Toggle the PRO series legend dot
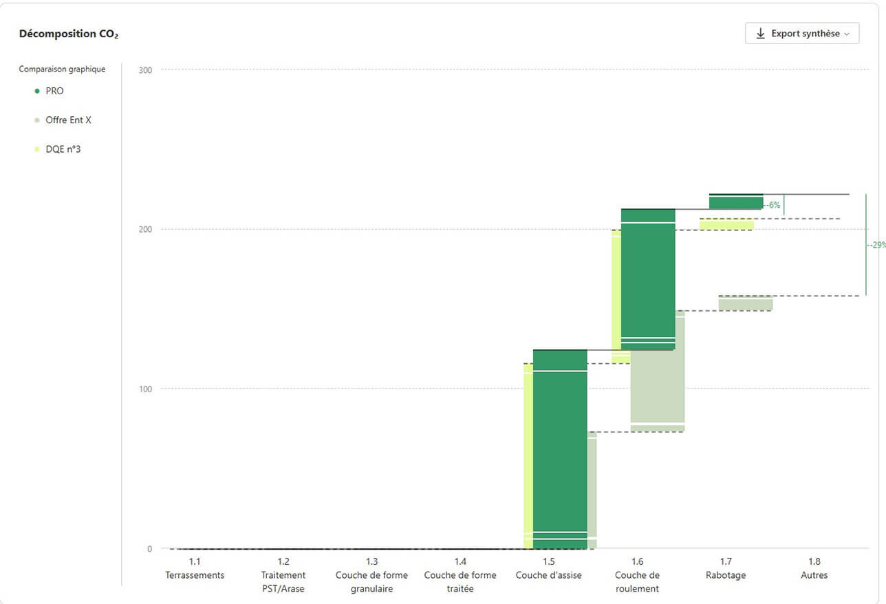Image resolution: width=886 pixels, height=604 pixels. click(x=36, y=91)
